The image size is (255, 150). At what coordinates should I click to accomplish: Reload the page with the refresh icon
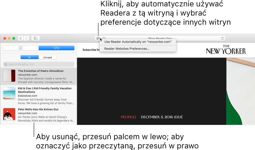point(222,38)
